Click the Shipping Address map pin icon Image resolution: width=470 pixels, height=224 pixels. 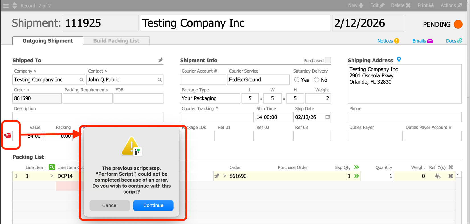399,59
